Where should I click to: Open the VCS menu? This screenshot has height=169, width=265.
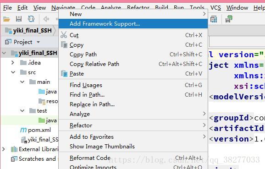215,8
